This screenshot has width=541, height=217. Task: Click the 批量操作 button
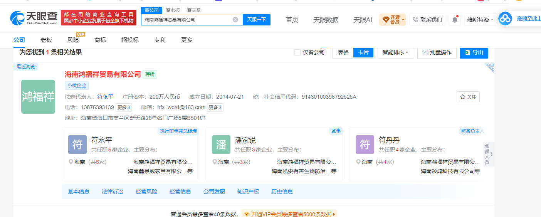[x=437, y=52]
